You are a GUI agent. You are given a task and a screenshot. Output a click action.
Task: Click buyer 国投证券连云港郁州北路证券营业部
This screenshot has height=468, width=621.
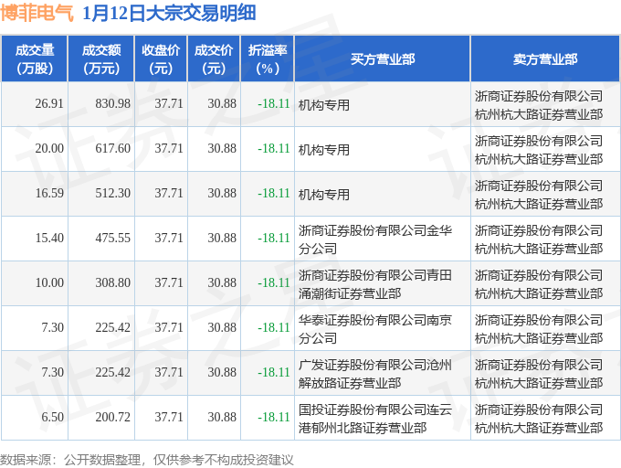(375, 419)
